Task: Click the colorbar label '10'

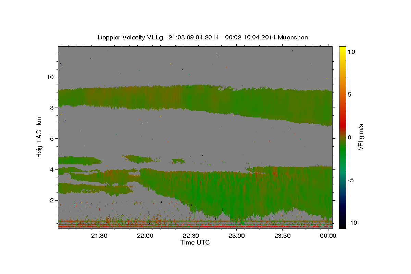Action: 351,51
